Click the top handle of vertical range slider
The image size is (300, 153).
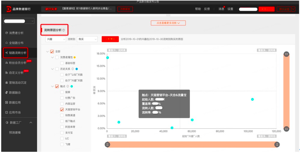coord(286,54)
